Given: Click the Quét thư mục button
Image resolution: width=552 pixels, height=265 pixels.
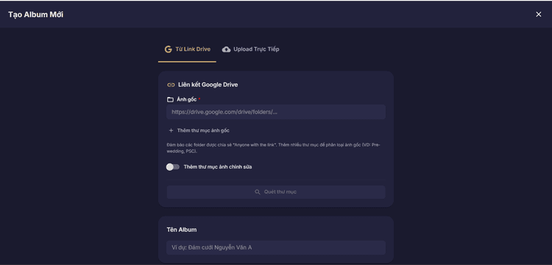Looking at the screenshot, I should pos(276,192).
